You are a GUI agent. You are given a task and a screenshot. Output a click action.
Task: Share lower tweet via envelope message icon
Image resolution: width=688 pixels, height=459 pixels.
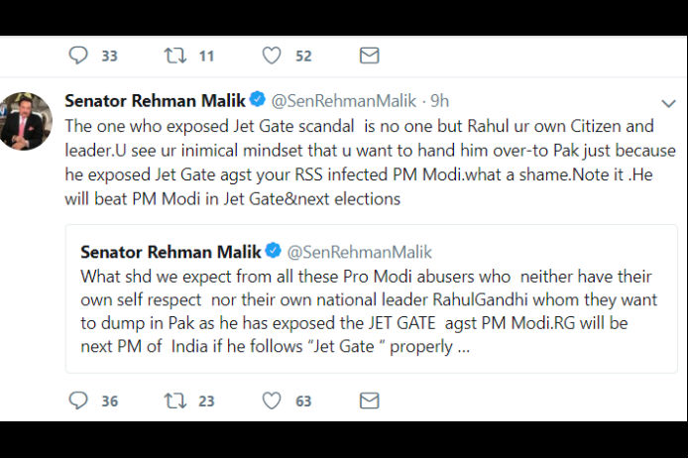point(370,401)
